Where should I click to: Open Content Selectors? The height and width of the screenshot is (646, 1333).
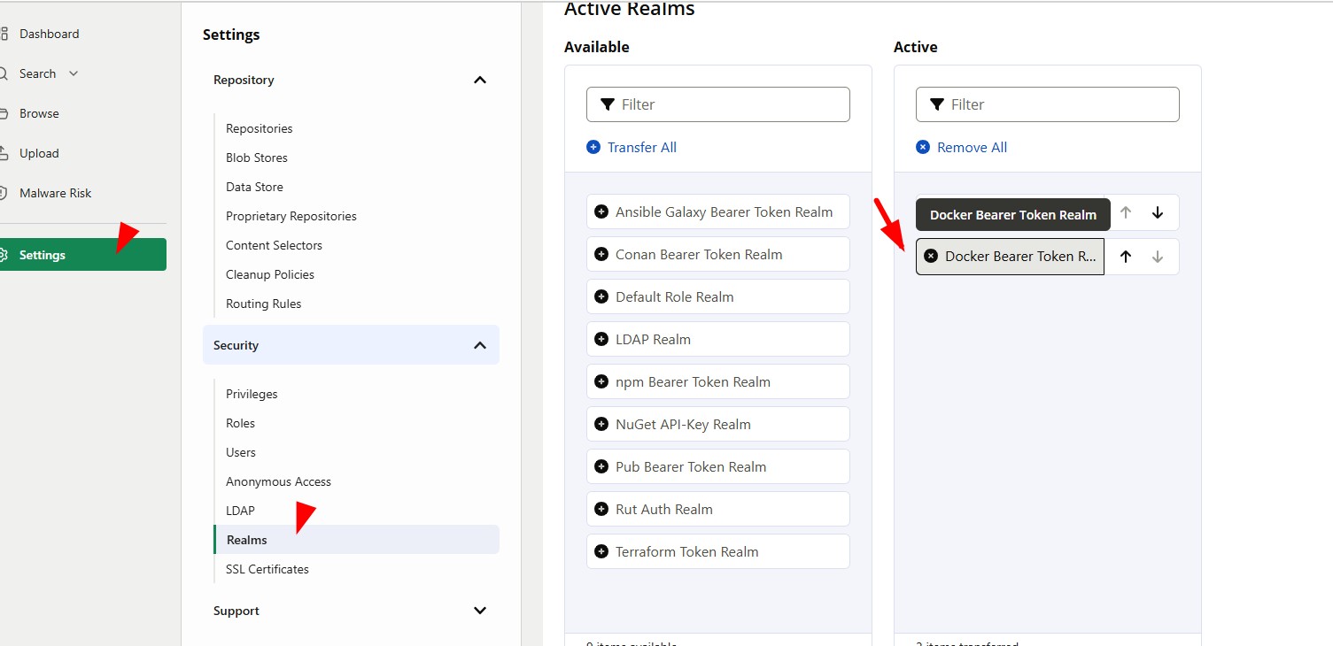pyautogui.click(x=274, y=245)
